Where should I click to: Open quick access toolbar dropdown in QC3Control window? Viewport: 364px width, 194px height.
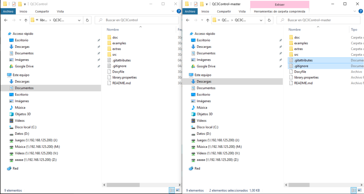click(25, 4)
